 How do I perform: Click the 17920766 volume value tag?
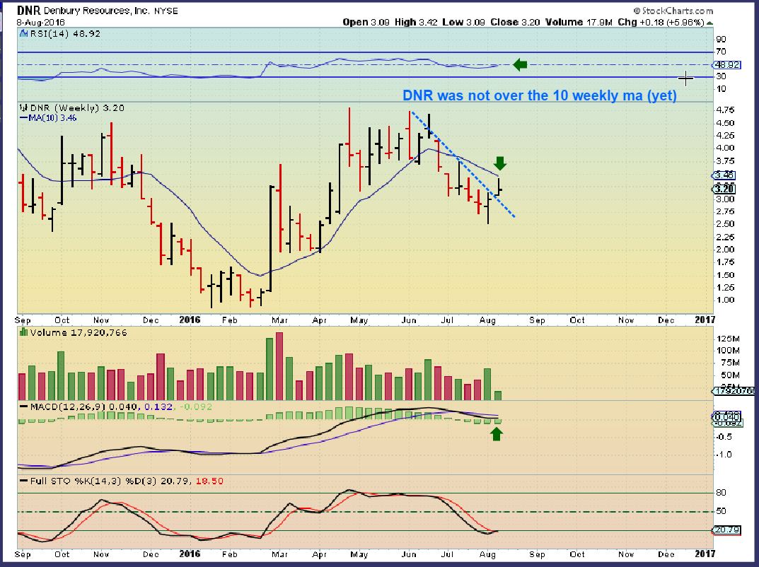tap(735, 391)
